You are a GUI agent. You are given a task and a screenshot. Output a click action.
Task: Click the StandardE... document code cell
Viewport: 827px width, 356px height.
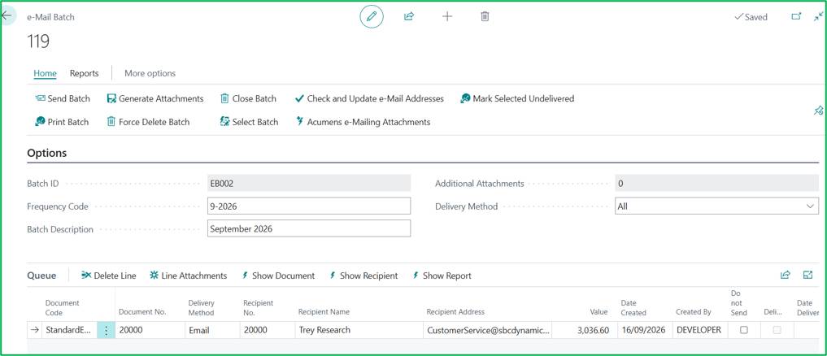pos(70,330)
